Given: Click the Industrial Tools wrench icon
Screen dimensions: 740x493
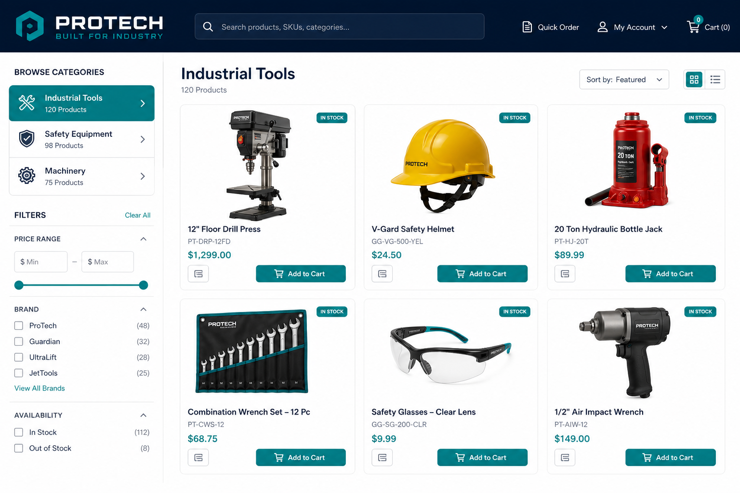Looking at the screenshot, I should 27,103.
